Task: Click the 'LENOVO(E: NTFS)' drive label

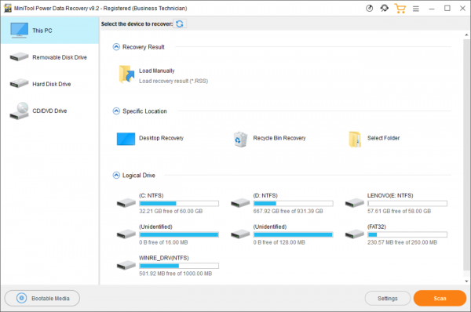Action: tap(390, 196)
